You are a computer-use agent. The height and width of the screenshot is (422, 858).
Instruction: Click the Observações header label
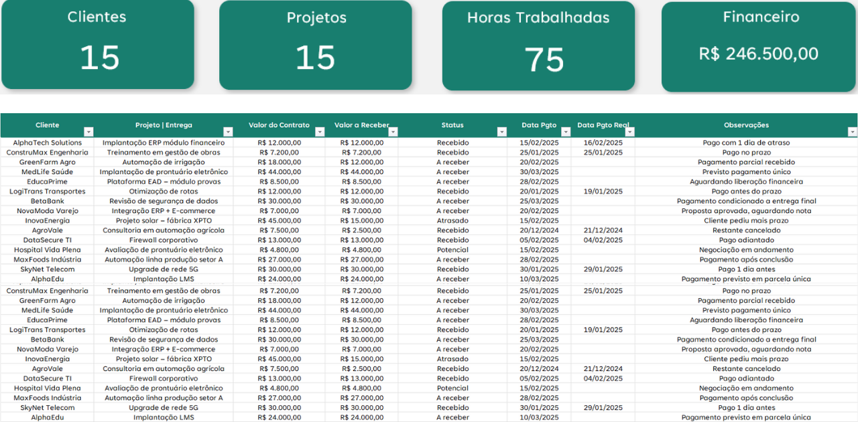pos(746,125)
